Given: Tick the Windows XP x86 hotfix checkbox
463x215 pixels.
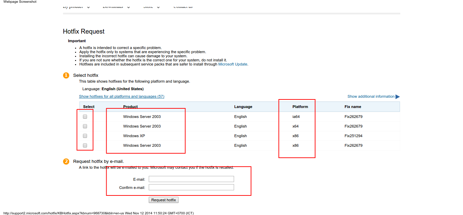Looking at the screenshot, I should [x=85, y=136].
